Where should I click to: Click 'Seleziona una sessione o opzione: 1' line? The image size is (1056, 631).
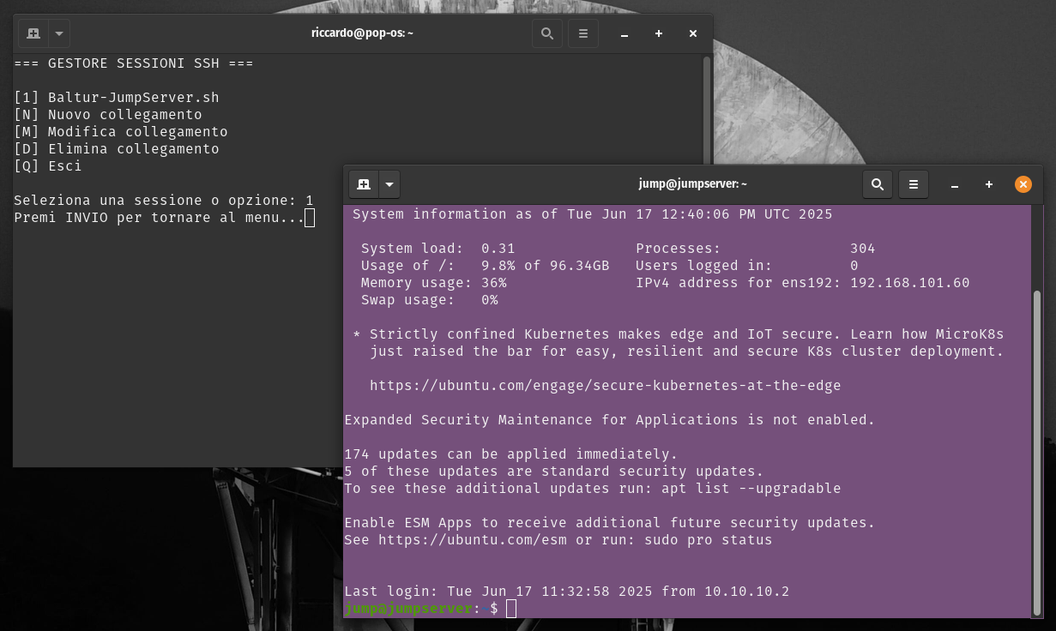(164, 201)
